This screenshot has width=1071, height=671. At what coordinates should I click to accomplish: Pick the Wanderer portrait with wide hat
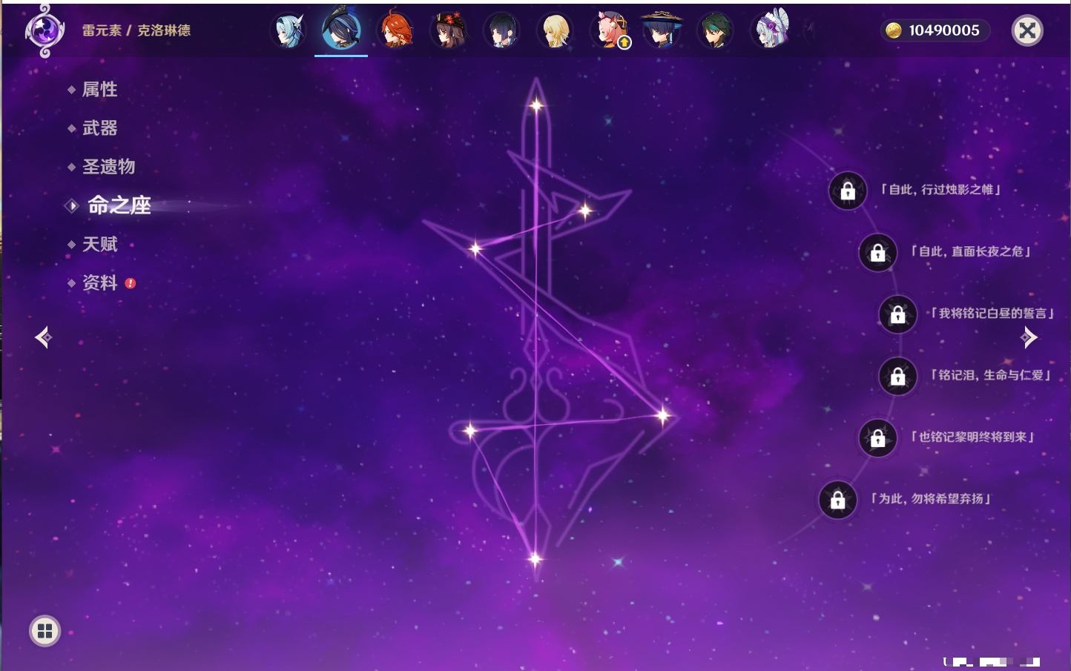coord(661,31)
